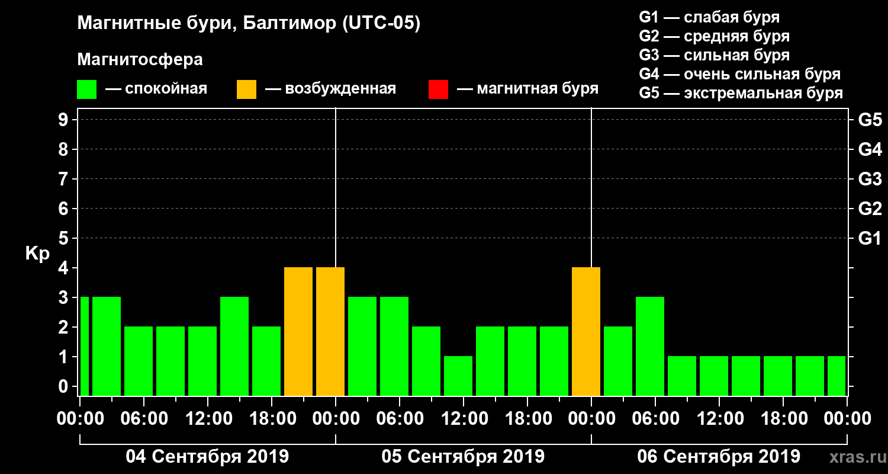Select the line G5 — экстремальная буря
The height and width of the screenshot is (474, 888).
pos(741,94)
